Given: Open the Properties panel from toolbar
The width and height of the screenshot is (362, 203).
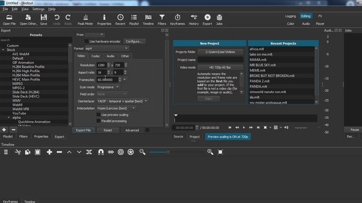Looking at the screenshot, I should 104,20.
